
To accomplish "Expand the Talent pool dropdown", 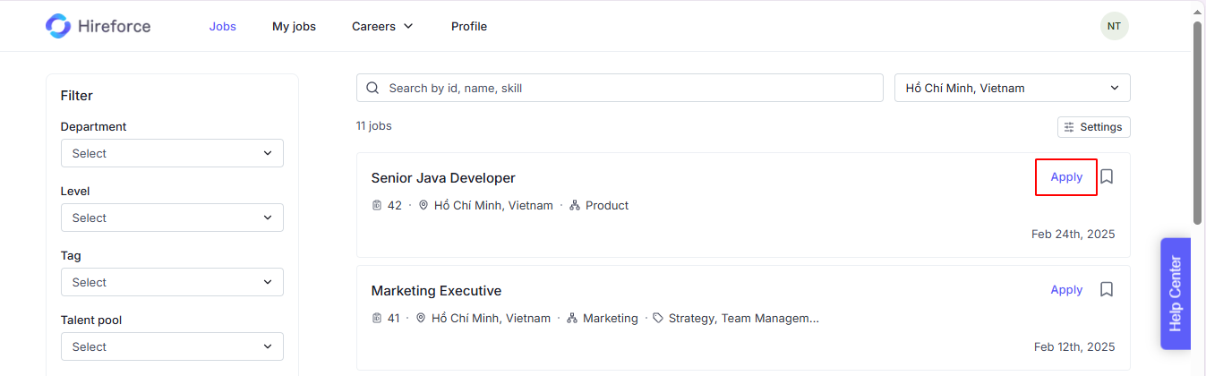I will [x=172, y=346].
